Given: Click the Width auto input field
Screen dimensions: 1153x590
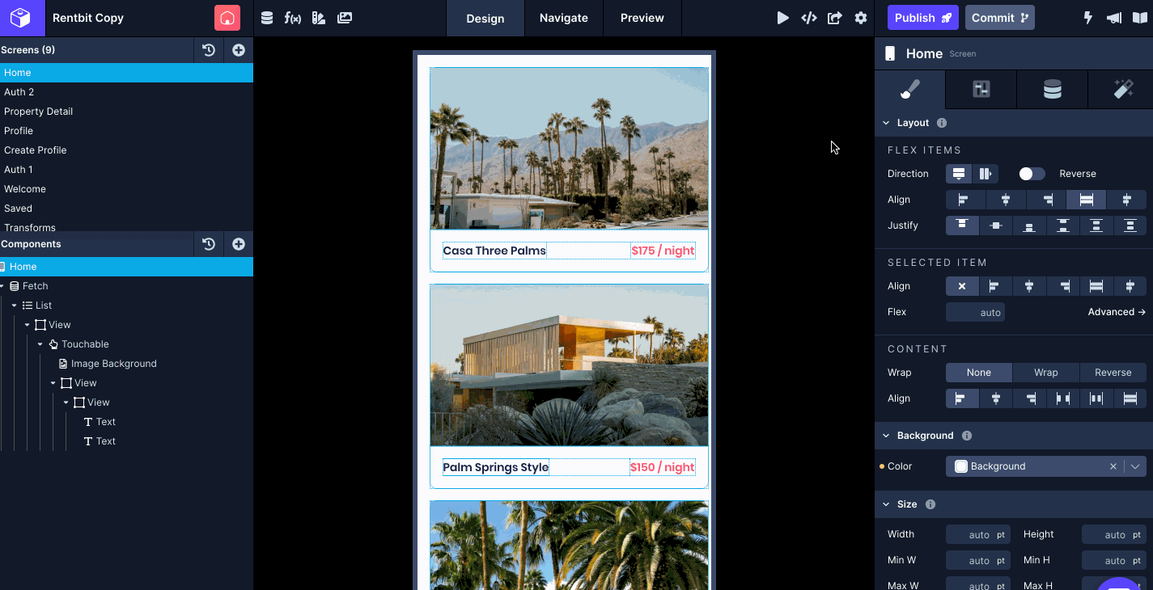Looking at the screenshot, I should click(x=977, y=535).
